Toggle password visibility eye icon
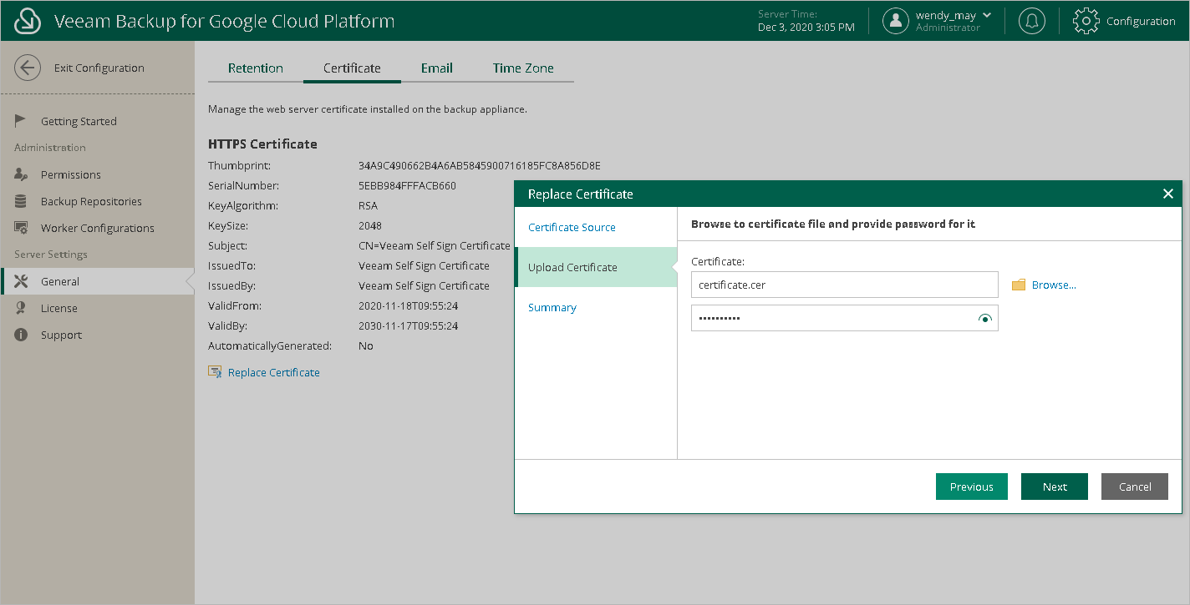Image resolution: width=1190 pixels, height=605 pixels. pyautogui.click(x=985, y=318)
